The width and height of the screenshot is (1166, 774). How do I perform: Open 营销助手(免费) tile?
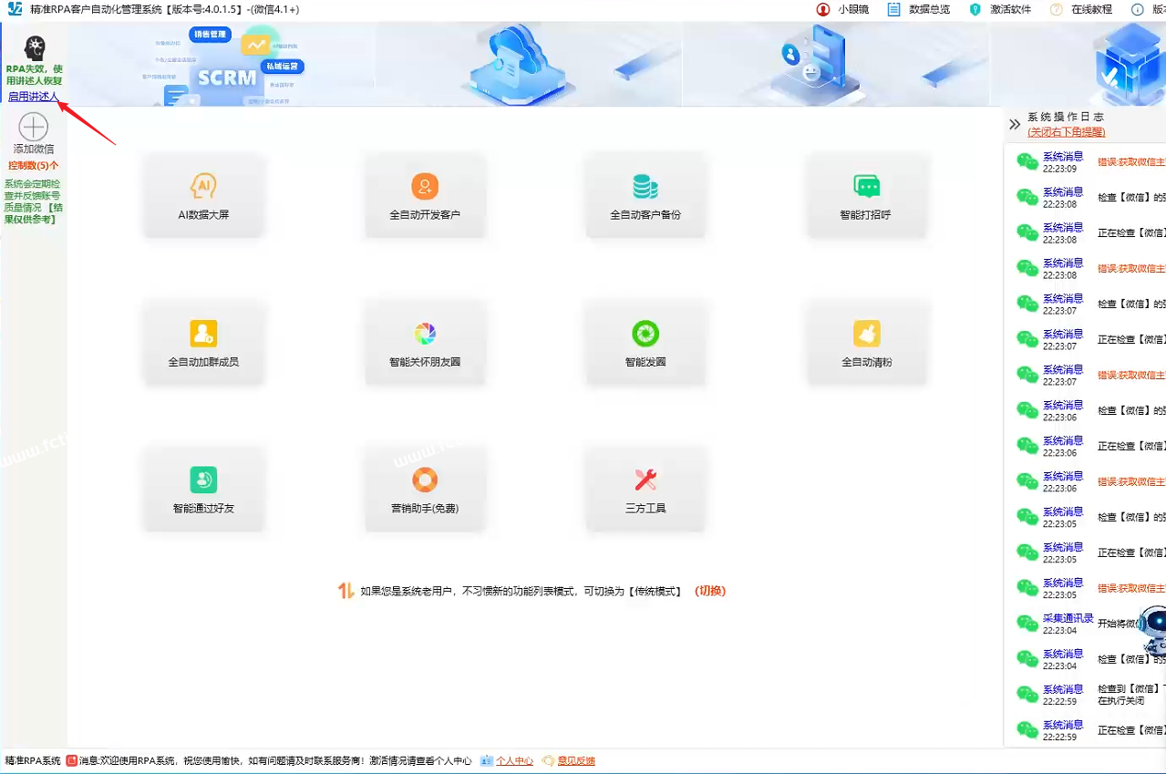click(425, 489)
